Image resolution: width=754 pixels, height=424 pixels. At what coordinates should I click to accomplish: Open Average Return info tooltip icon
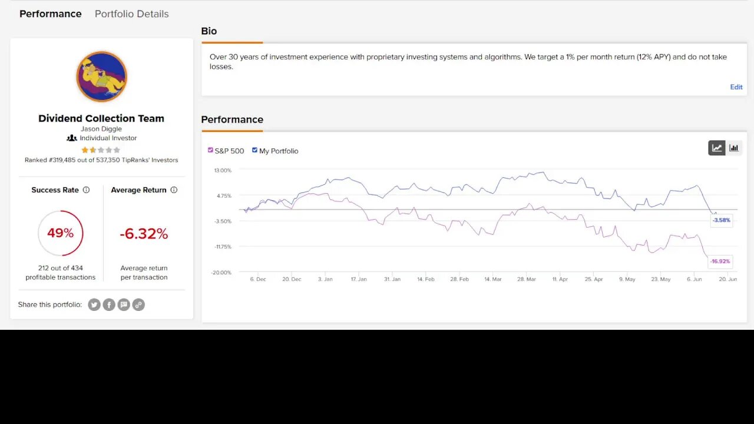point(174,190)
